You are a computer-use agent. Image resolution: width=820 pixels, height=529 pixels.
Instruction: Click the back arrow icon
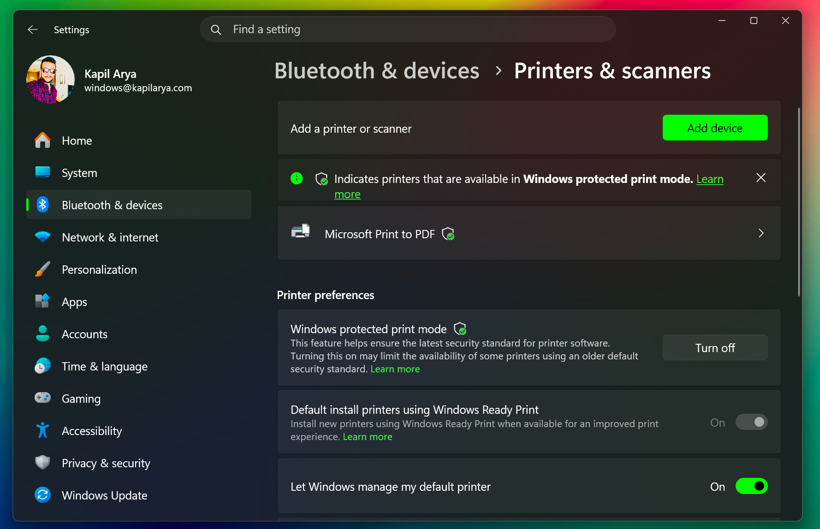[33, 29]
